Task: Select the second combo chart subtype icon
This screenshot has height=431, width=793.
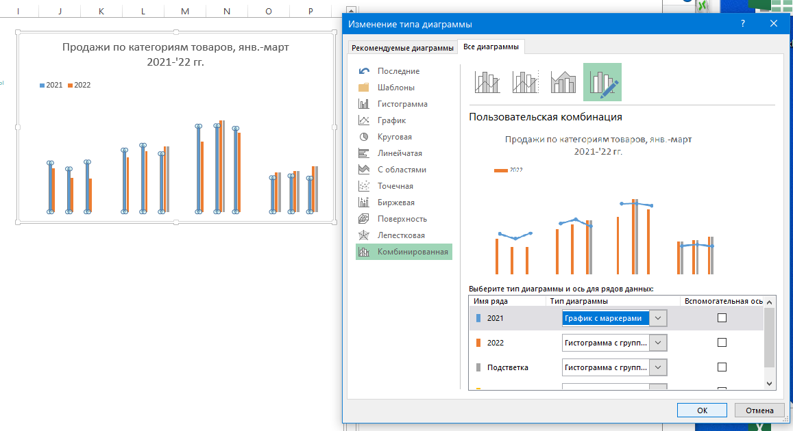Action: 526,82
